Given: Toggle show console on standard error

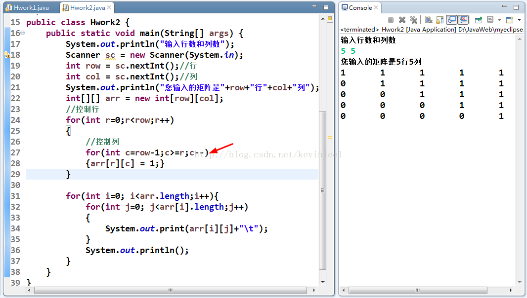Looking at the screenshot, I should pyautogui.click(x=464, y=20).
